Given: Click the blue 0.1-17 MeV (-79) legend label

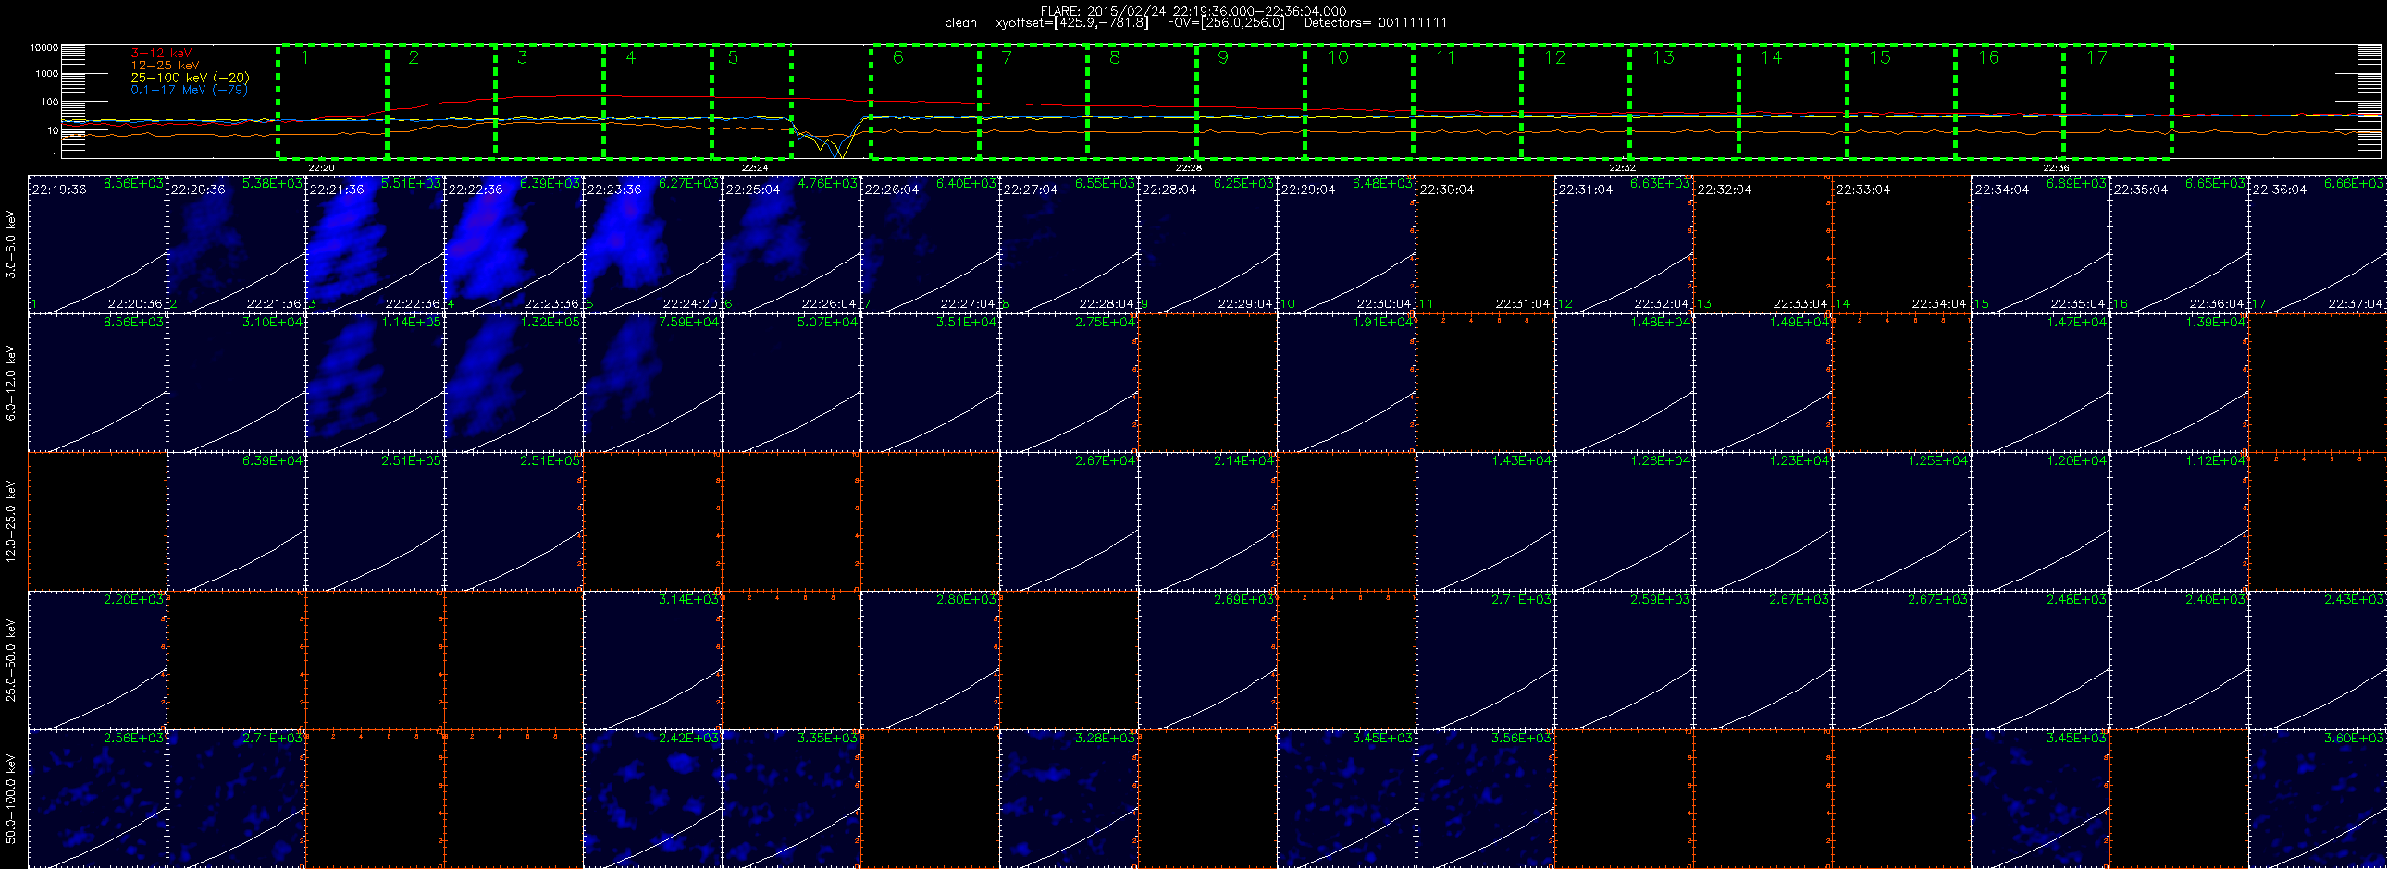Looking at the screenshot, I should click(189, 90).
